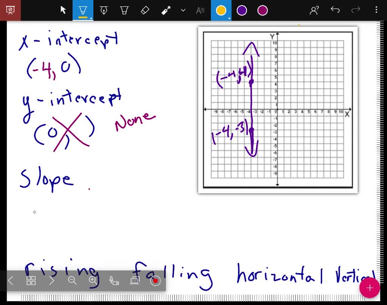Viewport: 387px width, 305px height.
Task: Click the collaboration/invite person icon
Action: pos(314,10)
